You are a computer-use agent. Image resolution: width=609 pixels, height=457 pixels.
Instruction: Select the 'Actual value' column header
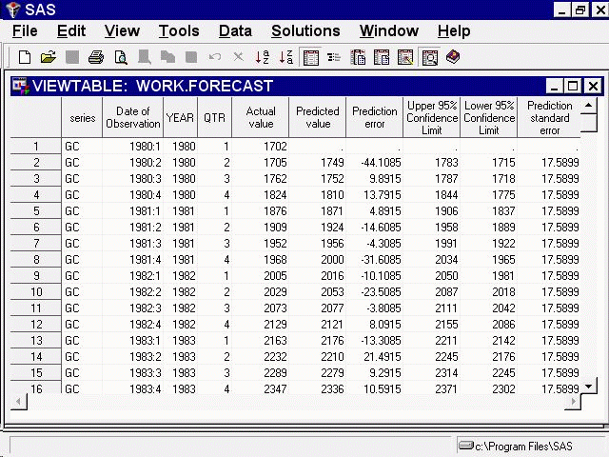coord(260,118)
